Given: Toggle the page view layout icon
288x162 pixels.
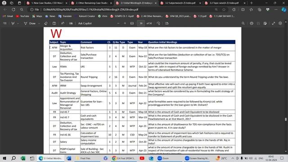Looking at the screenshot, I should pyautogui.click(x=54, y=23).
